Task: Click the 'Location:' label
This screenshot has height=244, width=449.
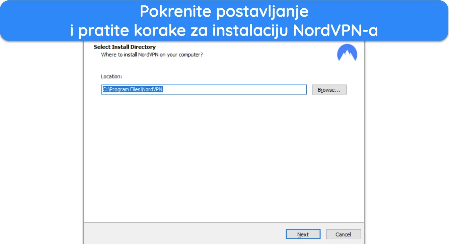Action: 111,76
